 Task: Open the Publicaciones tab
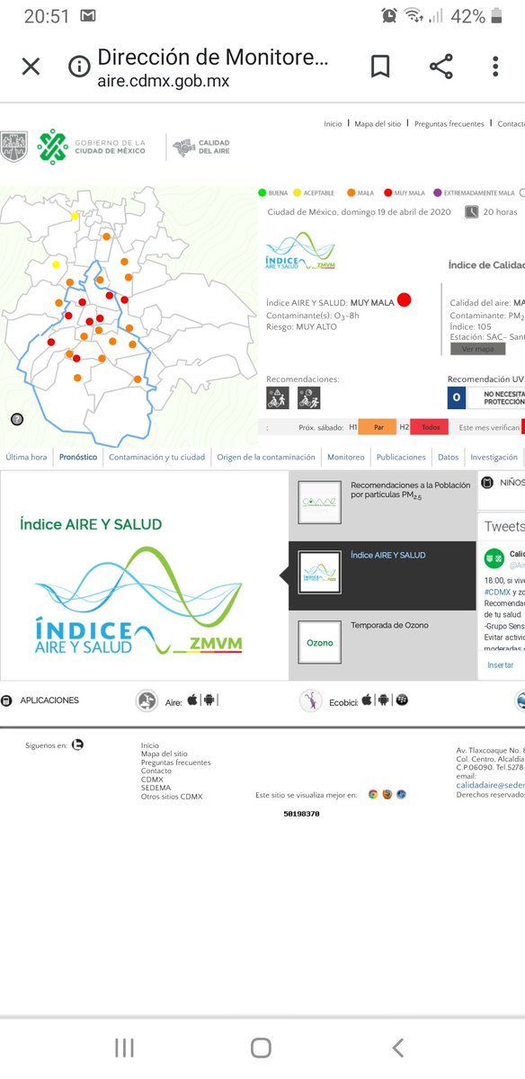pyautogui.click(x=401, y=458)
